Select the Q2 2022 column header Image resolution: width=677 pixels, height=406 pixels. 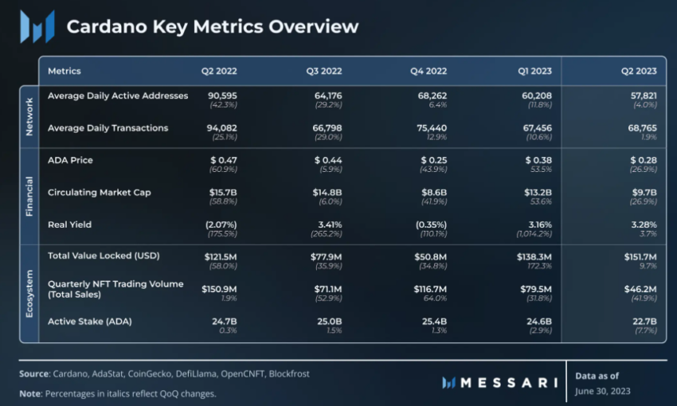tap(219, 71)
